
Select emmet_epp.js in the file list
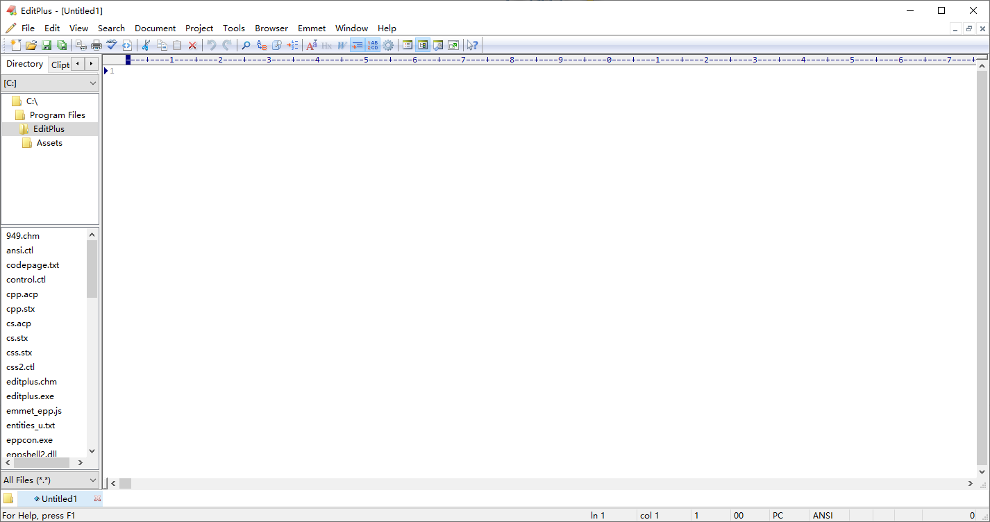[34, 411]
